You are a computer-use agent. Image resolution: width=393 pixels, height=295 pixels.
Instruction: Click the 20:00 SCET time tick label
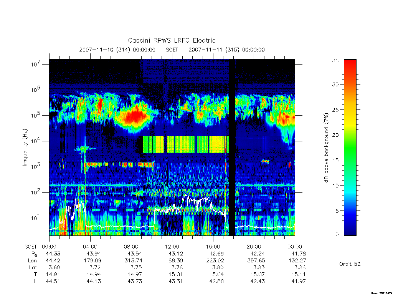tap(254, 247)
